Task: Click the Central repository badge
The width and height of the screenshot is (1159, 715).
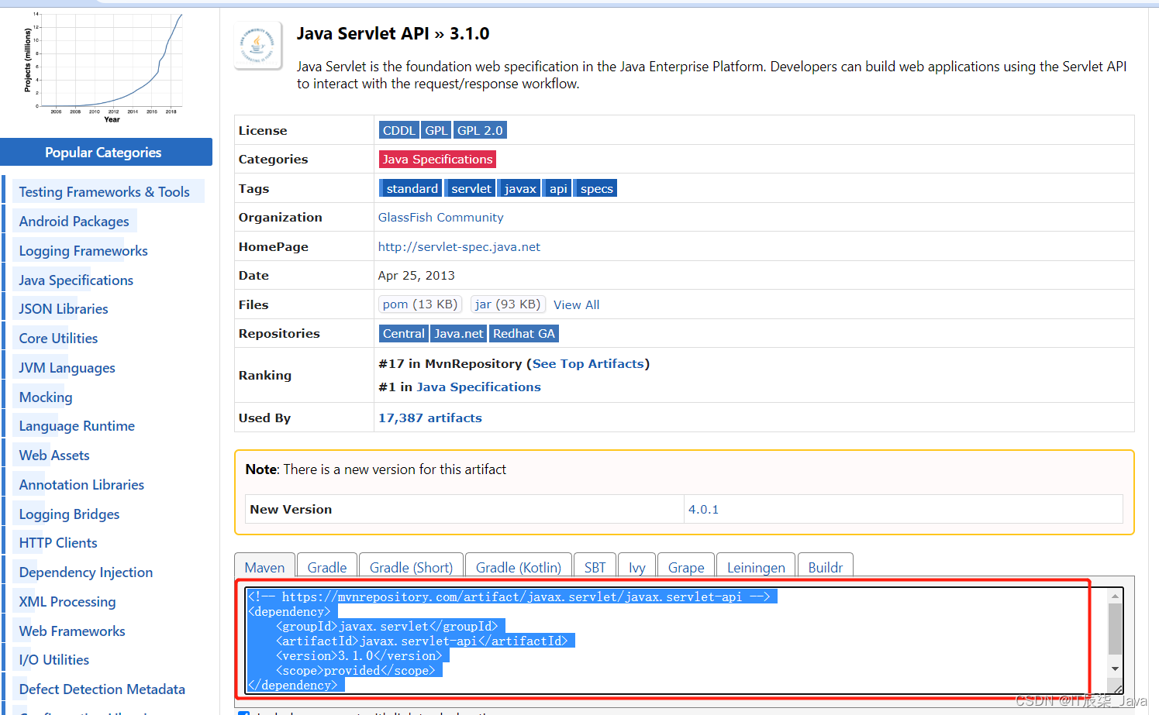Action: point(403,333)
